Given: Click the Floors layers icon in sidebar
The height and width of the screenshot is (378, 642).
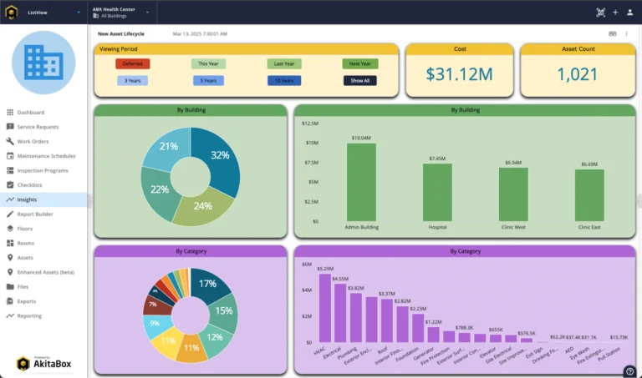Looking at the screenshot, I should (x=10, y=229).
